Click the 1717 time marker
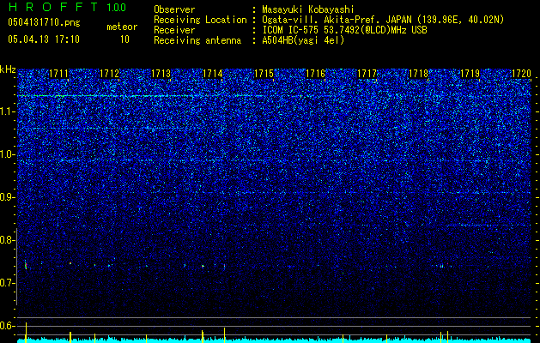Viewport: 540px width, 343px height. pyautogui.click(x=367, y=74)
